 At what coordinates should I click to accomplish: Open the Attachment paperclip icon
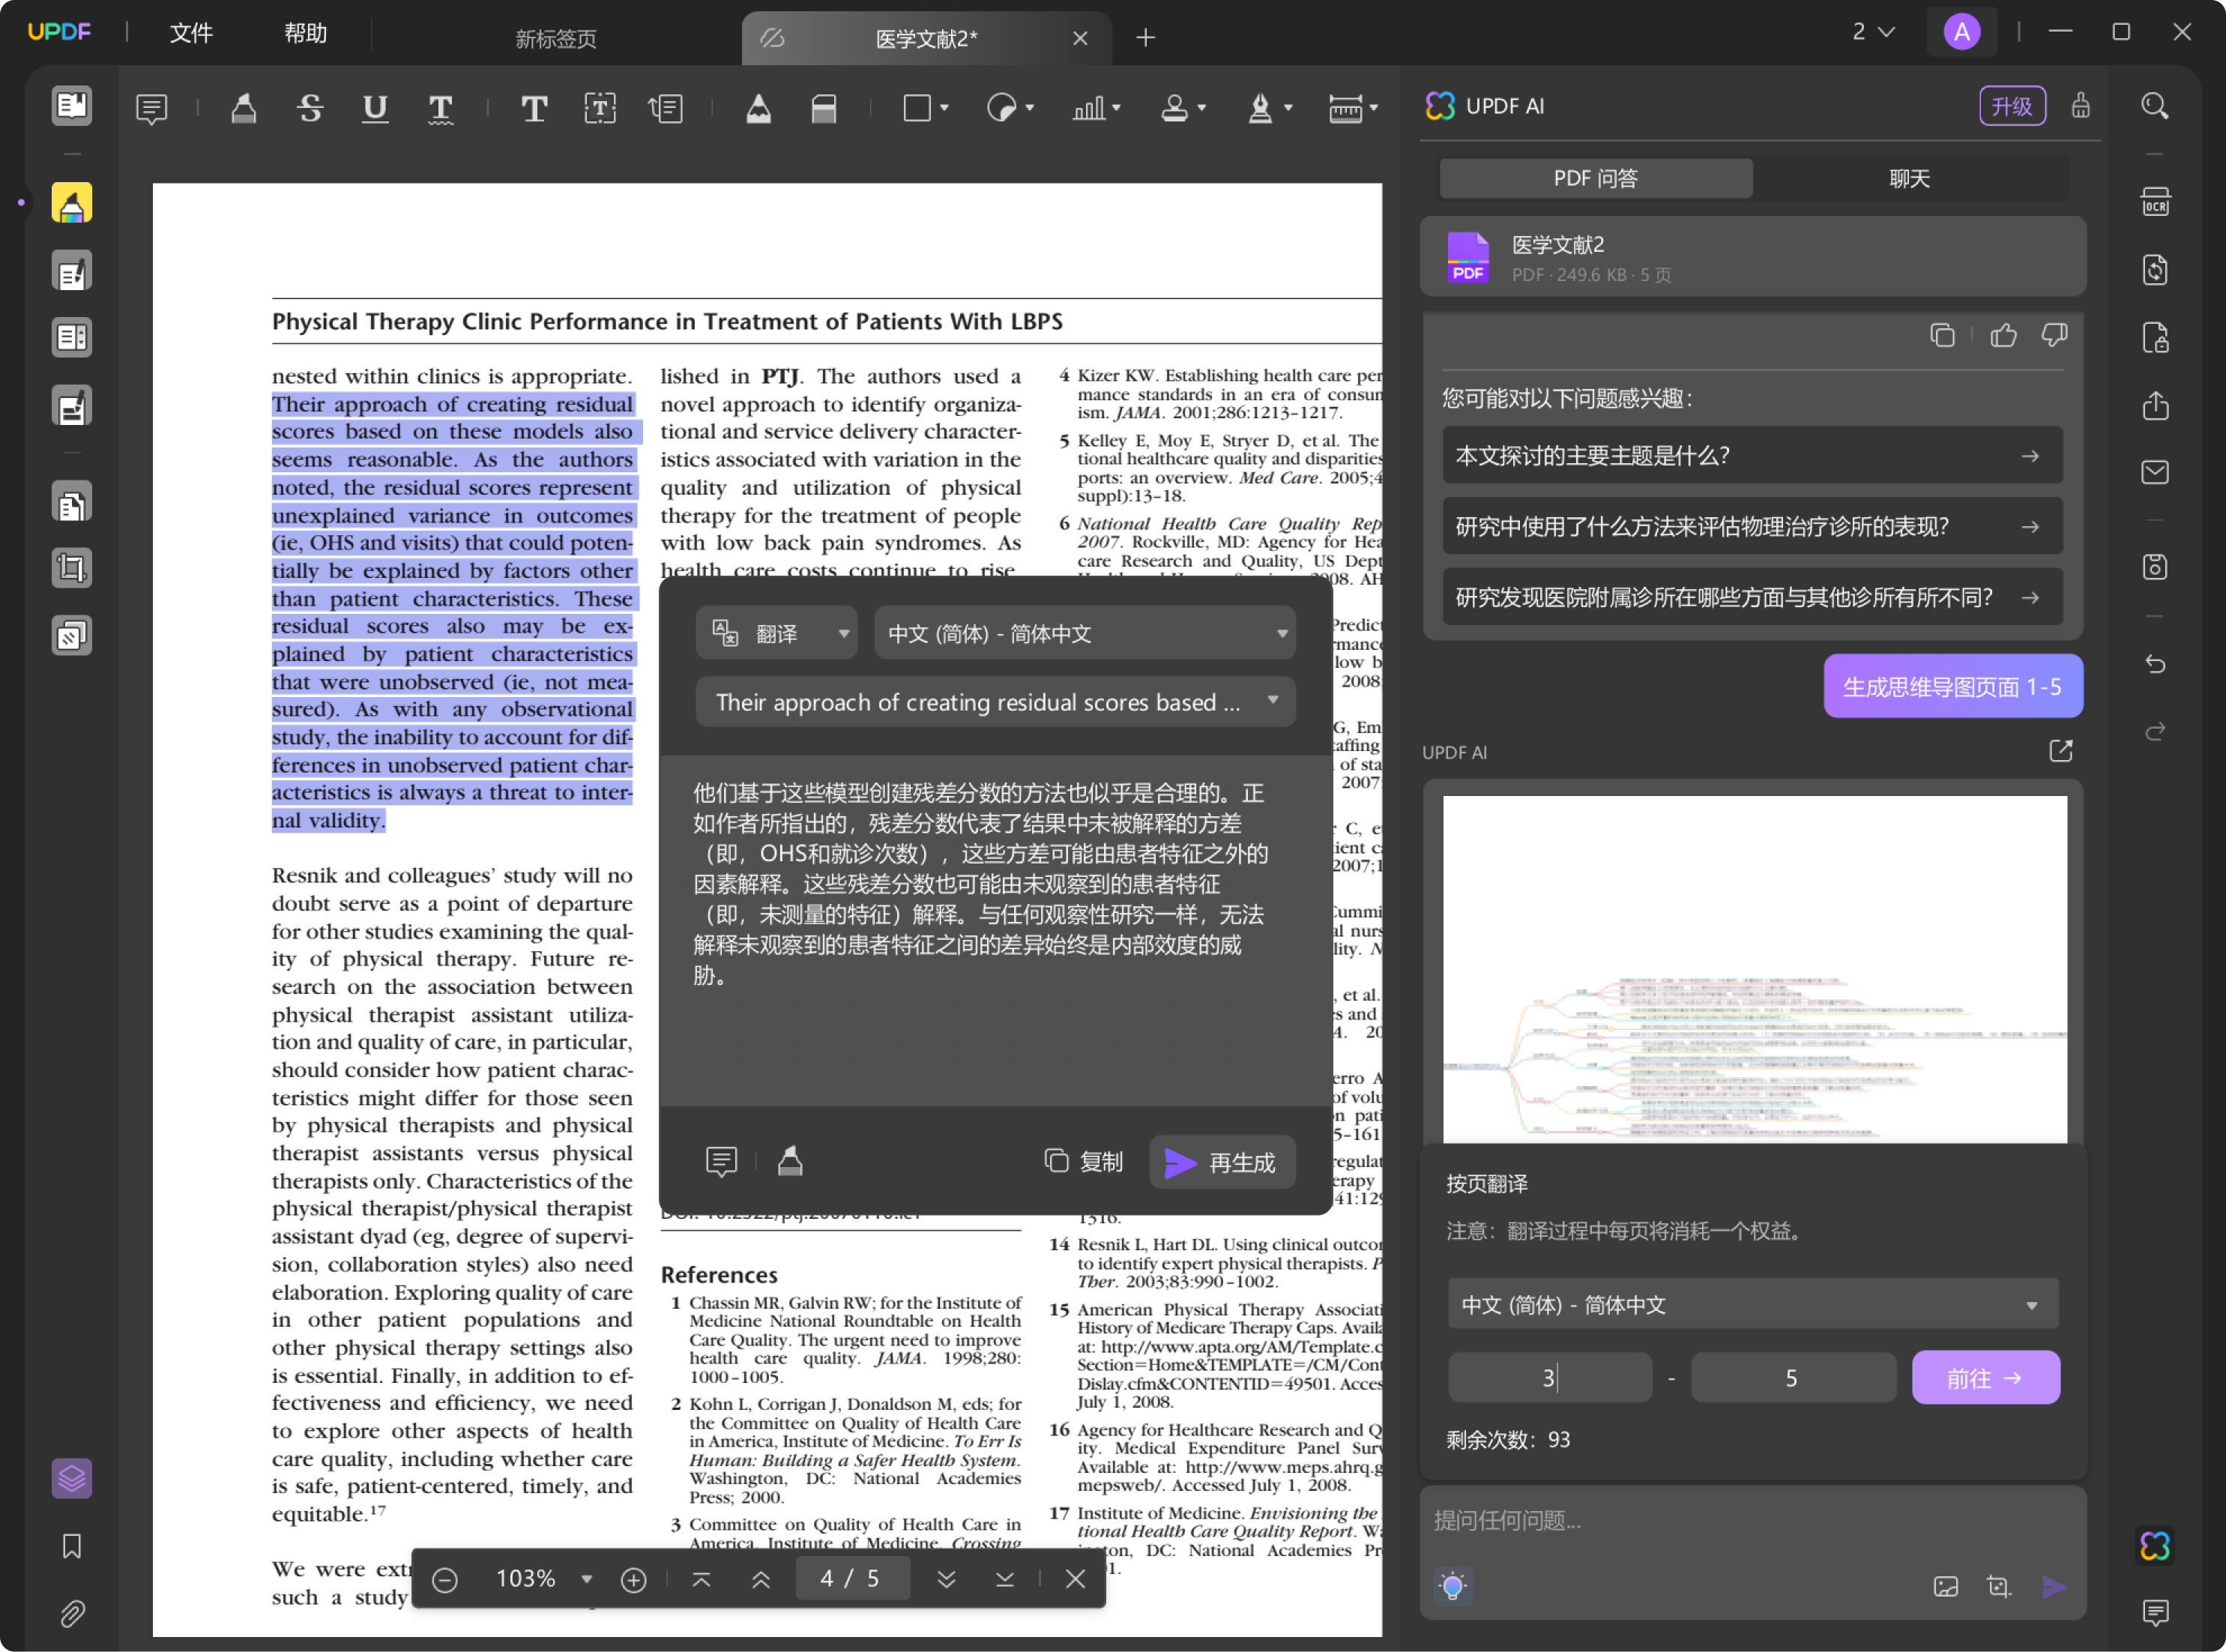(x=72, y=1613)
